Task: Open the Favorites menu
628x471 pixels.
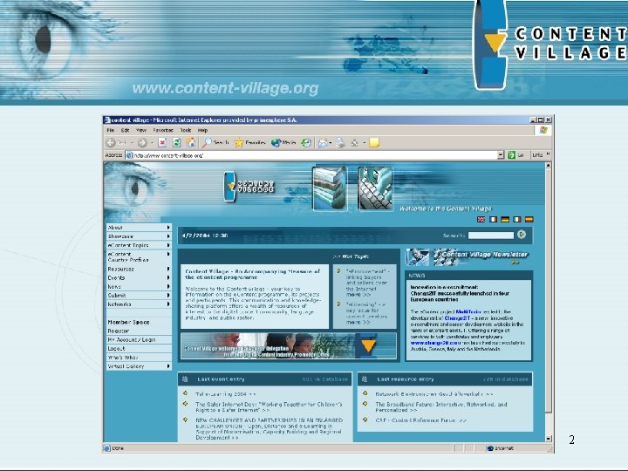Action: pos(163,130)
